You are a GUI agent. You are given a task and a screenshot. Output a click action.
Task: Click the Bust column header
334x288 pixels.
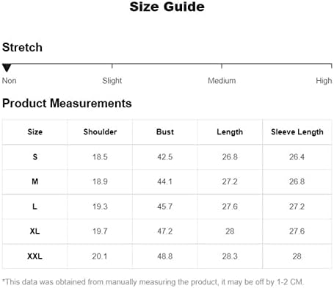tap(165, 132)
